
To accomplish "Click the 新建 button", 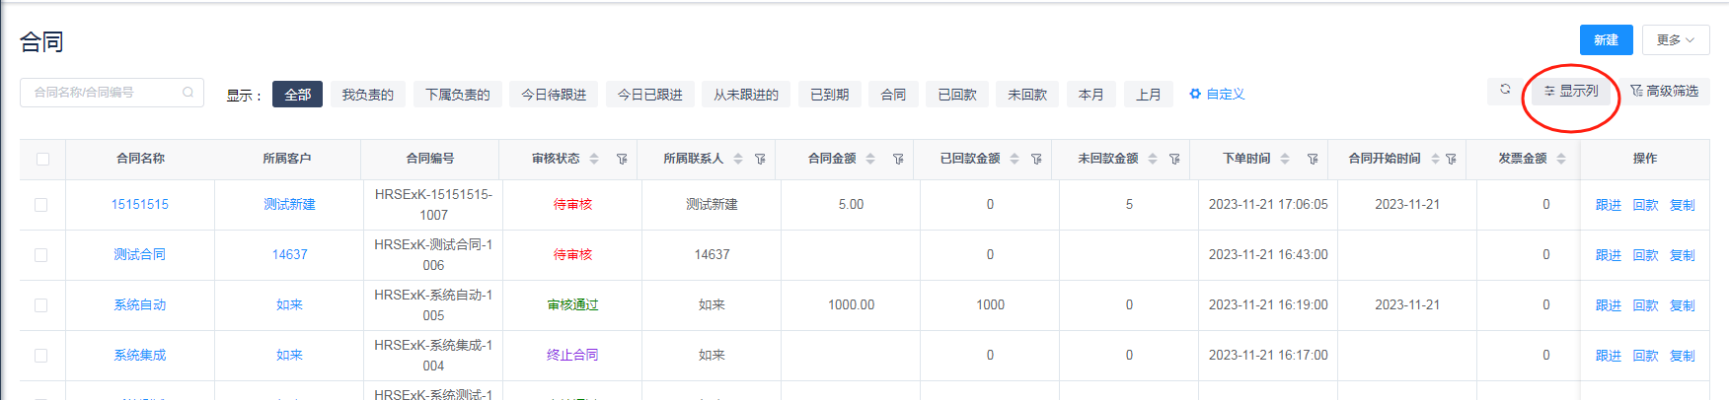I will pos(1606,40).
